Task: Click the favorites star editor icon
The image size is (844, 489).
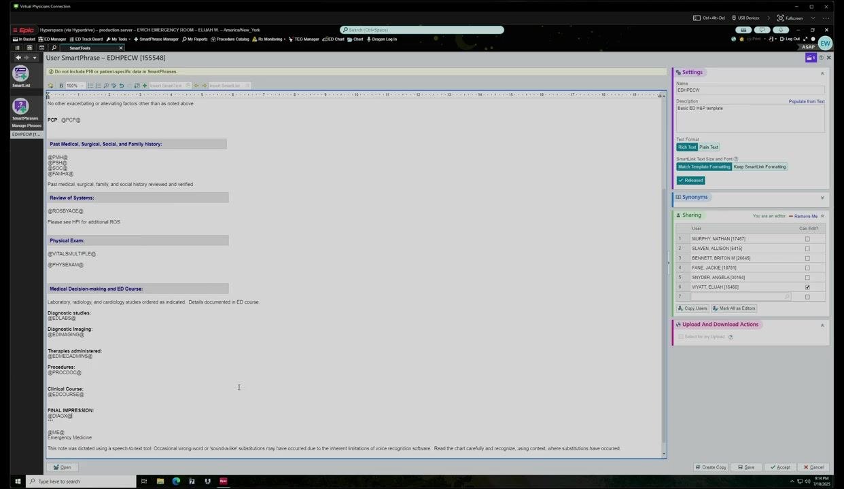Action: [50, 86]
